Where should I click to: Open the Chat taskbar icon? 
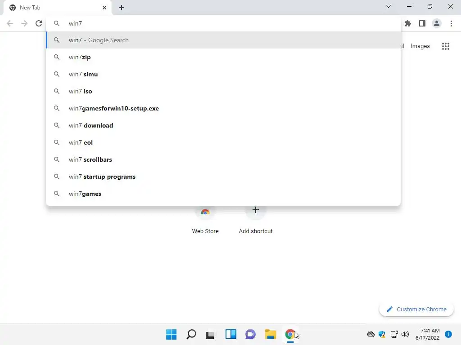[250, 334]
